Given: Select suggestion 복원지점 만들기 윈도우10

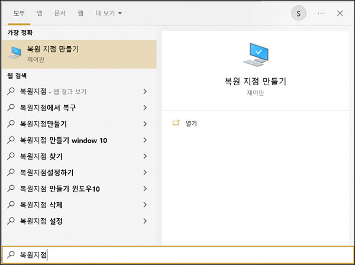Looking at the screenshot, I should [x=79, y=189].
